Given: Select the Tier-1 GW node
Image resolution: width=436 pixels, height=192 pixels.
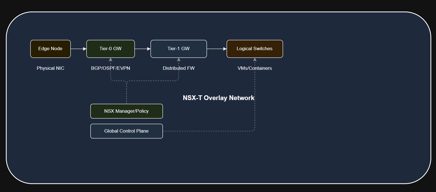Looking at the screenshot, I should click(x=179, y=49).
